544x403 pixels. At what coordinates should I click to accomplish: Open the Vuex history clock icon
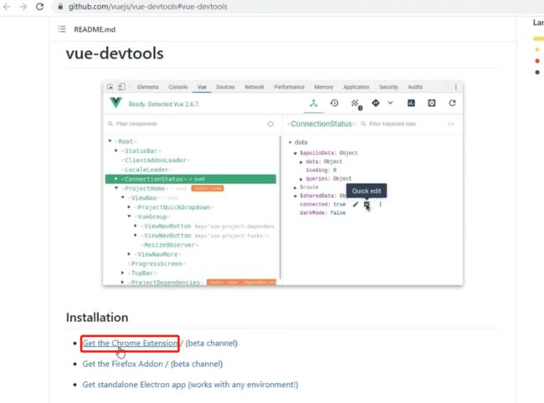pos(334,103)
